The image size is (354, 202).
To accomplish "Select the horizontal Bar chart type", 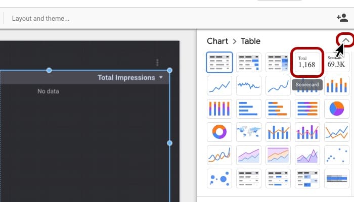I will (249, 109).
